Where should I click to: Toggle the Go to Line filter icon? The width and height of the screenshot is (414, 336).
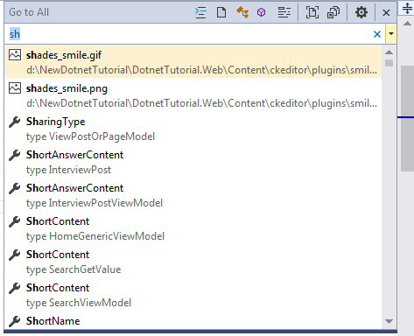tap(200, 12)
